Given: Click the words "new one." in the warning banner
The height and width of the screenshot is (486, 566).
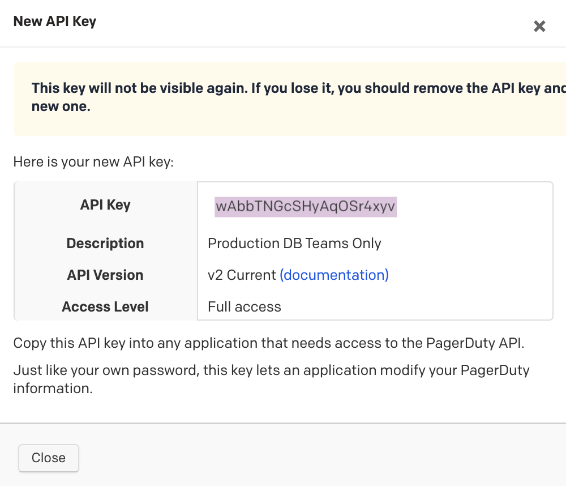Looking at the screenshot, I should click(61, 106).
